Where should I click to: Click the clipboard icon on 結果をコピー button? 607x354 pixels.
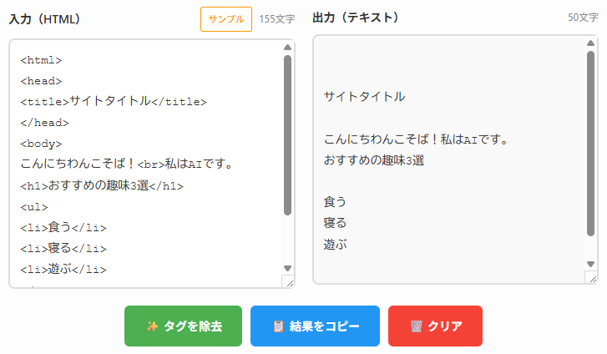pos(278,326)
